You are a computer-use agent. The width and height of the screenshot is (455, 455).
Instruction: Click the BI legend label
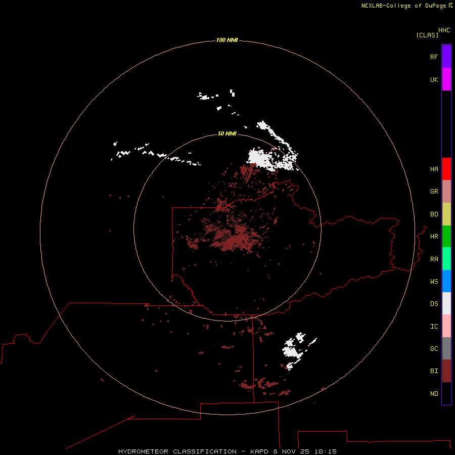pos(434,371)
